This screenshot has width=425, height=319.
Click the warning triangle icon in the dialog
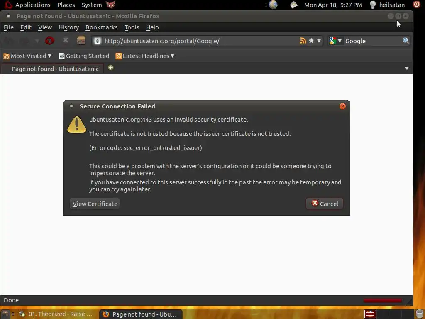(x=77, y=125)
